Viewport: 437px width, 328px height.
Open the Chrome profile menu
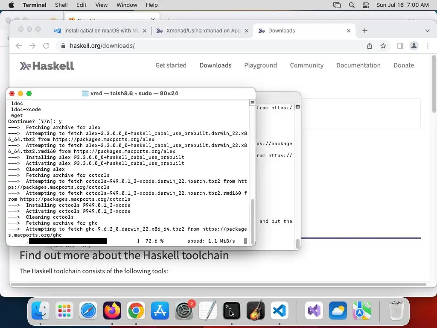[414, 46]
